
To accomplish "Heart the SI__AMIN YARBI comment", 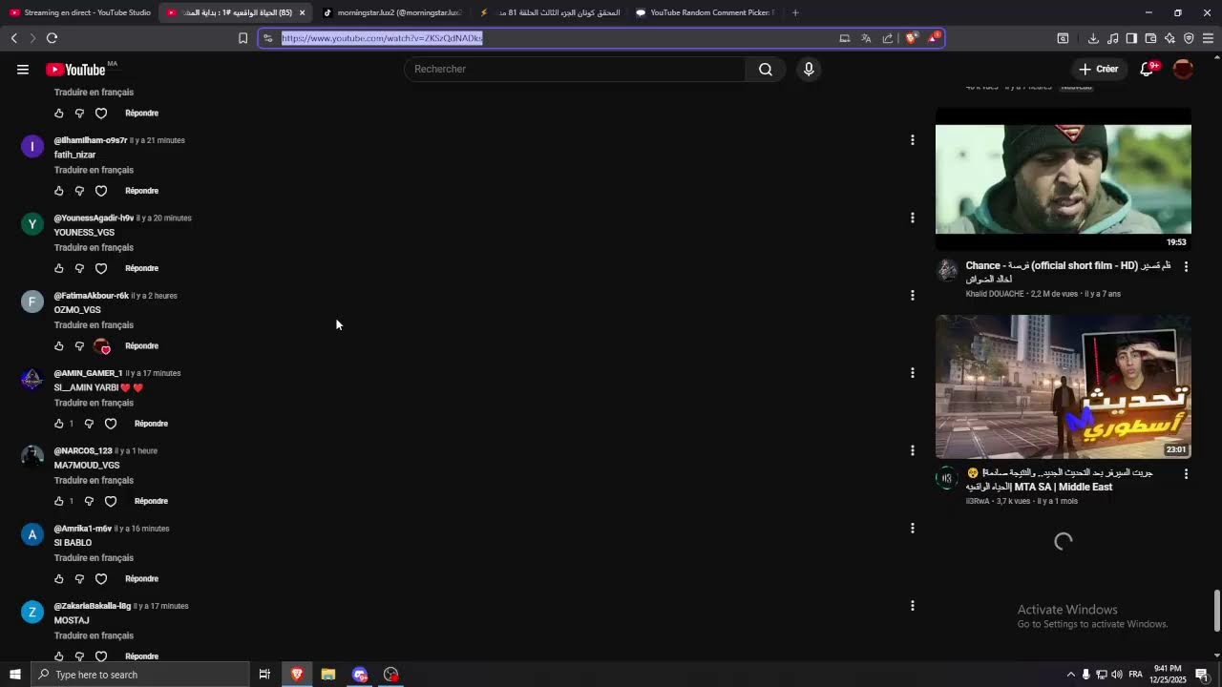I will tap(111, 424).
